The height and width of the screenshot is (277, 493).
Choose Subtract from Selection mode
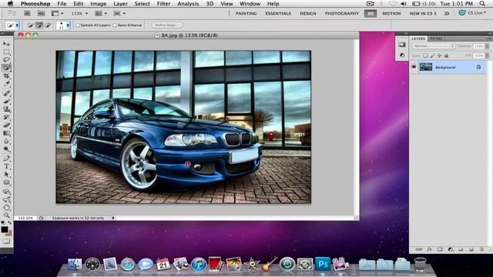(x=48, y=25)
